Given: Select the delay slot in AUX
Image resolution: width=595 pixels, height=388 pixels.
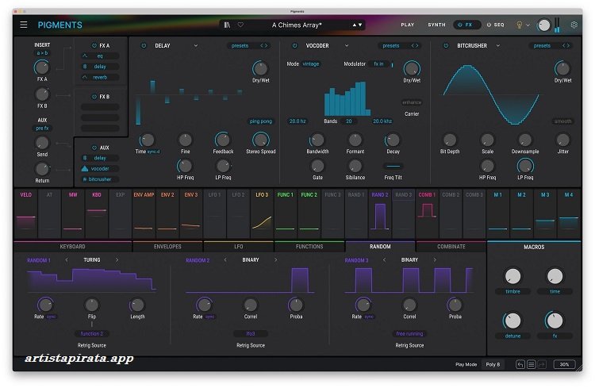Looking at the screenshot, I should (100, 158).
